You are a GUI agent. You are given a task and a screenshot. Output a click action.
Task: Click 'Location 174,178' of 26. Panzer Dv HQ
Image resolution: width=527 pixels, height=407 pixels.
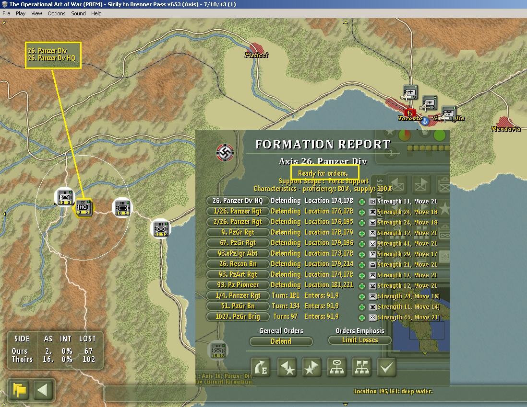point(329,201)
